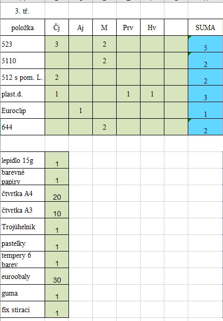223x321 pixels.
Task: Select the Hv cell in plast.d. row
Action: (152, 94)
